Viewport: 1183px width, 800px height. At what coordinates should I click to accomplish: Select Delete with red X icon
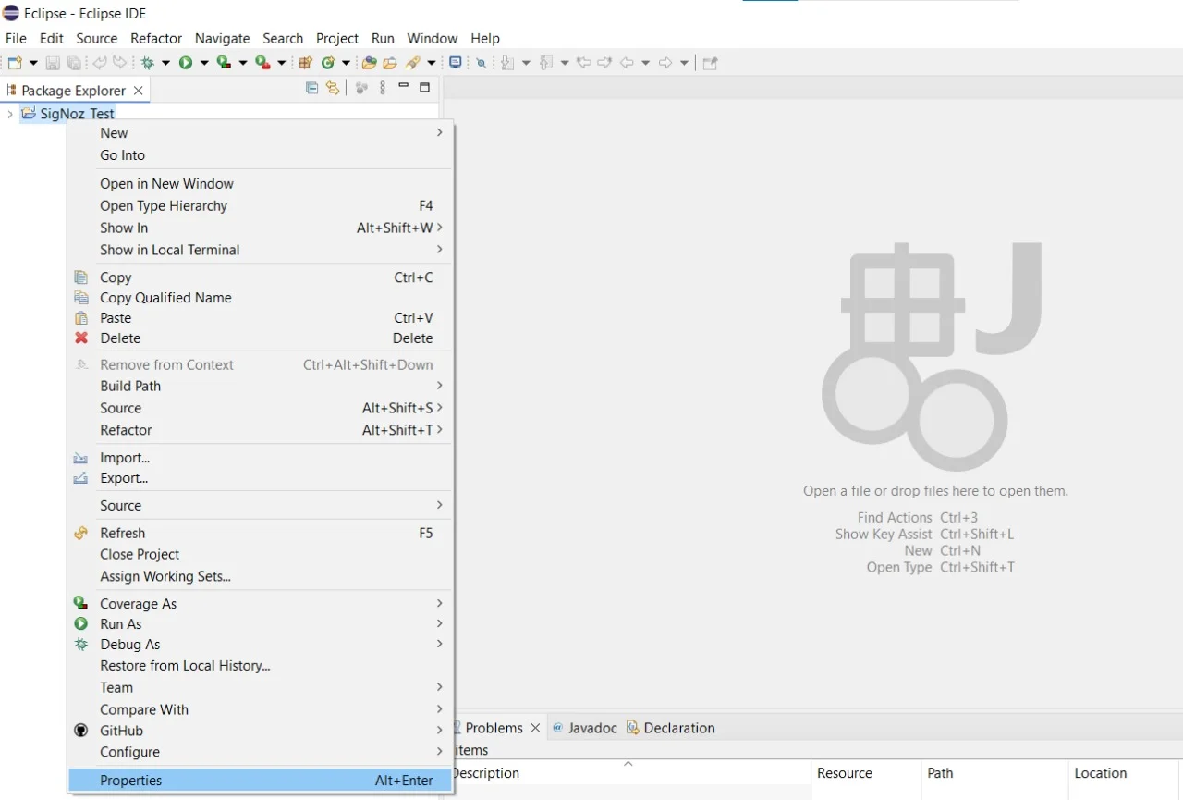[x=261, y=338]
